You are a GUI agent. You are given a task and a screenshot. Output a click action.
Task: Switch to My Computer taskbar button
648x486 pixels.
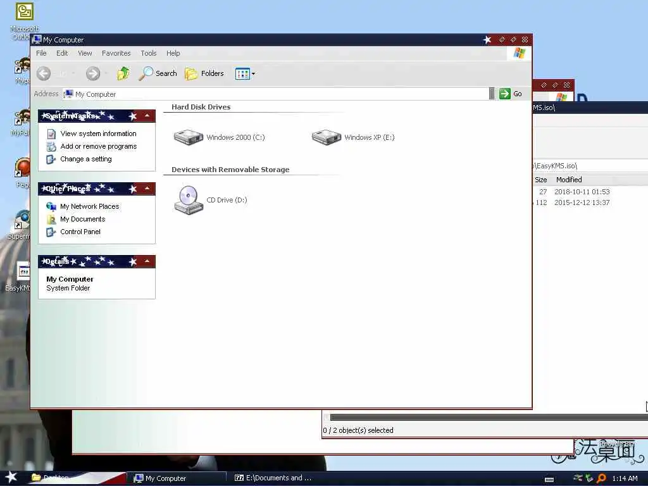click(x=176, y=478)
